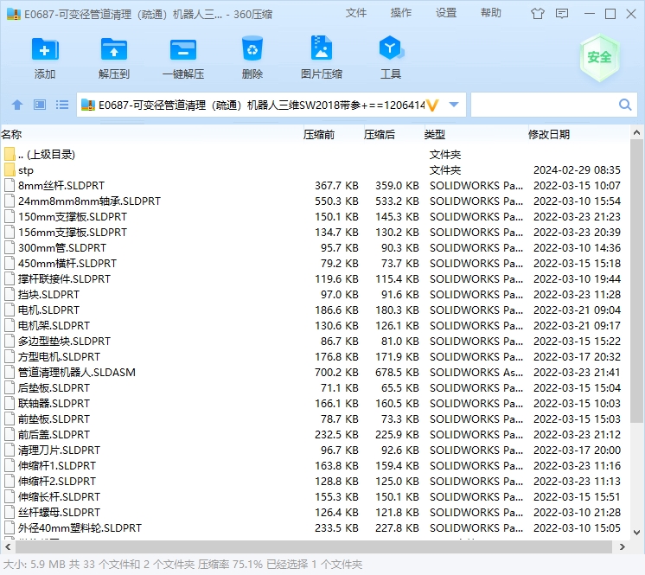Click the horizontal scrollbar right arrow

pyautogui.click(x=623, y=547)
